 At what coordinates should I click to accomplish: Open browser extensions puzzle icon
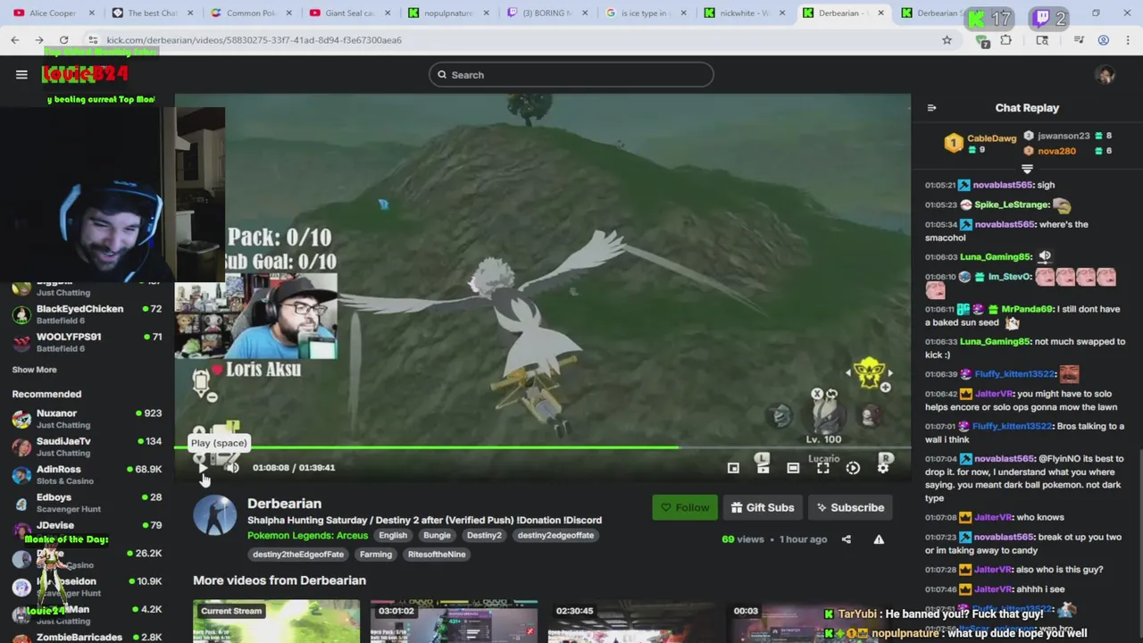1005,40
